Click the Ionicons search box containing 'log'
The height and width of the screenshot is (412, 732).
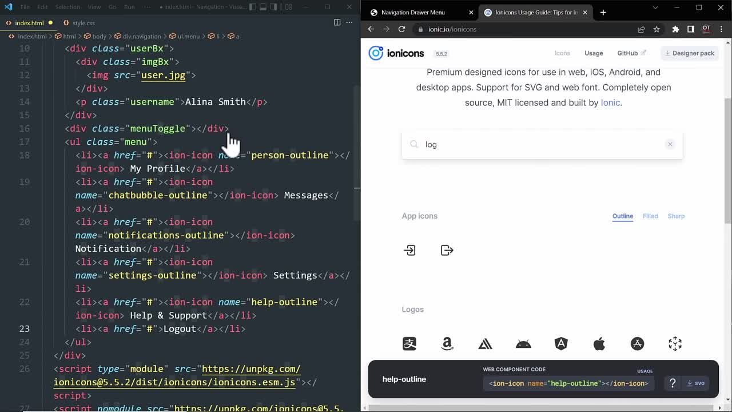[542, 144]
